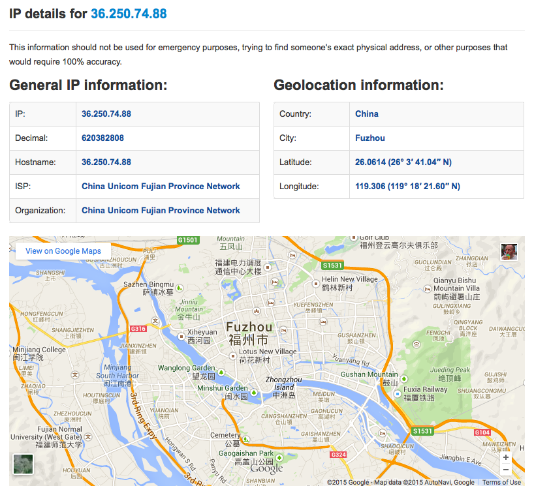Select the G316 highway shield

point(138,329)
